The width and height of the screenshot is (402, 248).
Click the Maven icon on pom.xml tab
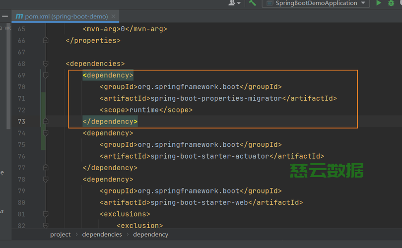[19, 16]
